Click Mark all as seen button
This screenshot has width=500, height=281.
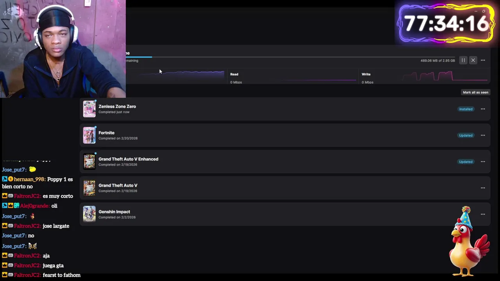click(475, 92)
